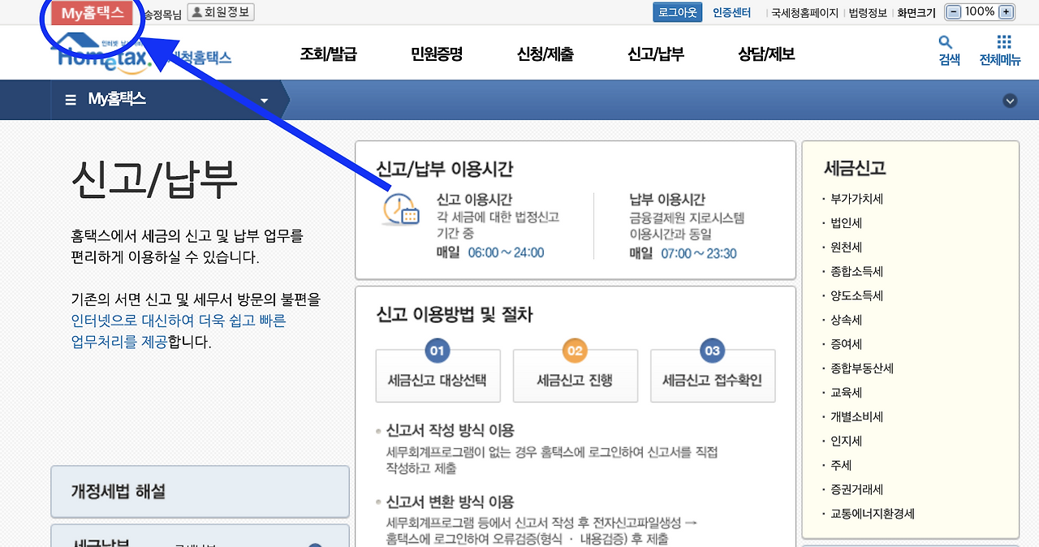Viewport: 1039px width, 547px height.
Task: Click the 로그아웃 button
Action: click(x=677, y=11)
